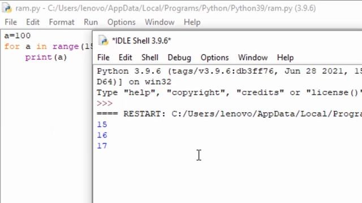Screen dimensions: 362x203
Task: Click the 'for a in range' code line
Action: click(x=48, y=46)
